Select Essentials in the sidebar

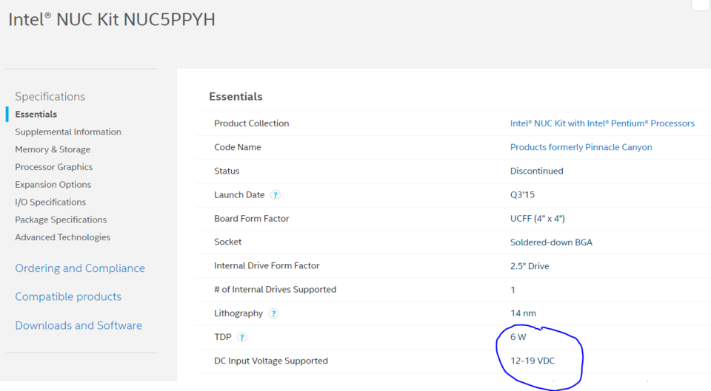(x=36, y=114)
